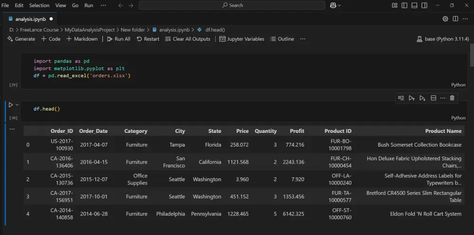The width and height of the screenshot is (474, 235).
Task: Open Customize Layout icon
Action: pos(394,5)
